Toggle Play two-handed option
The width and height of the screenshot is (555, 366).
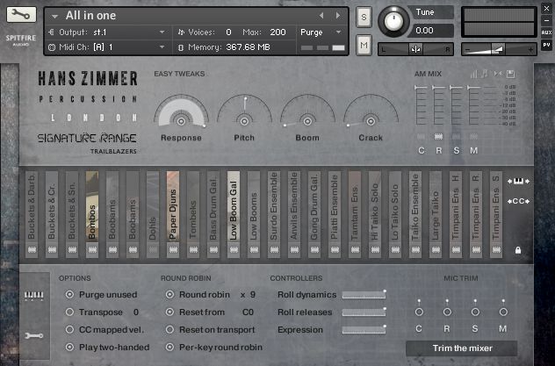point(69,347)
